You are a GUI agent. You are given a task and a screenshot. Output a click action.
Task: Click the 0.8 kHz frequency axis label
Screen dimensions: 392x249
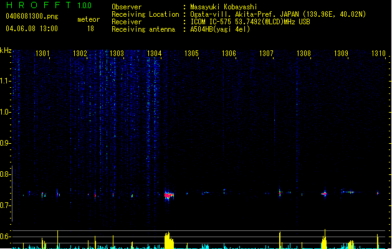(x=5, y=174)
